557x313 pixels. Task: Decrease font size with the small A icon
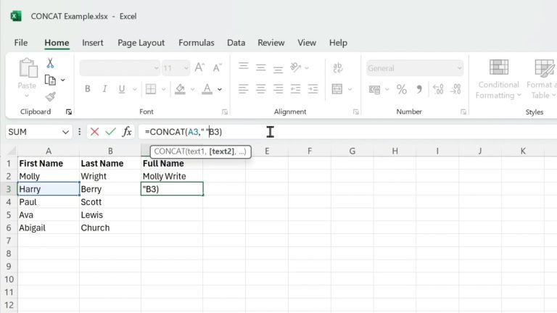(x=217, y=68)
